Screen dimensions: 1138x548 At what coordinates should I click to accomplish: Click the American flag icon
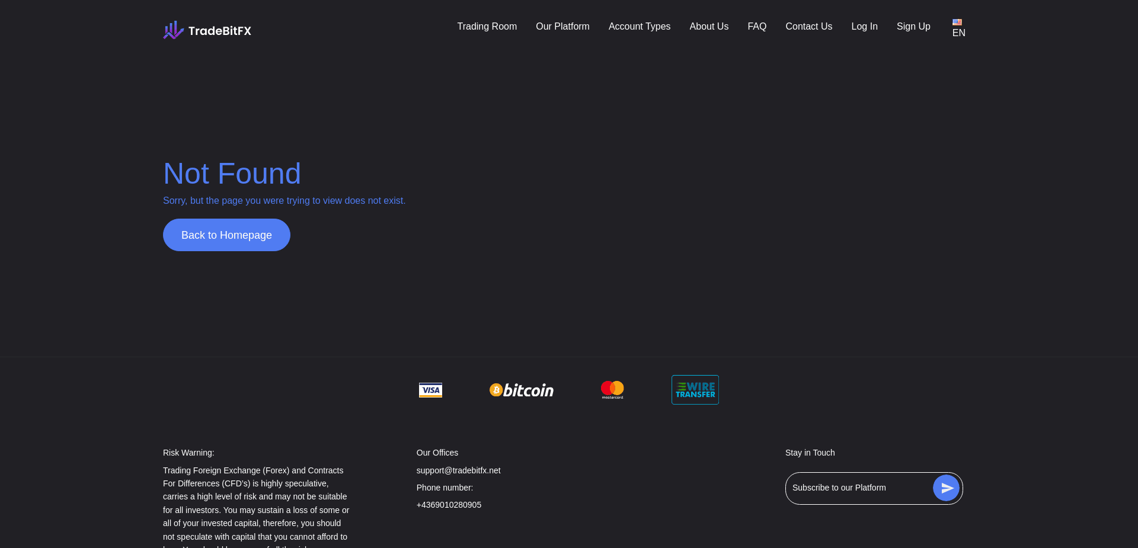click(x=957, y=21)
